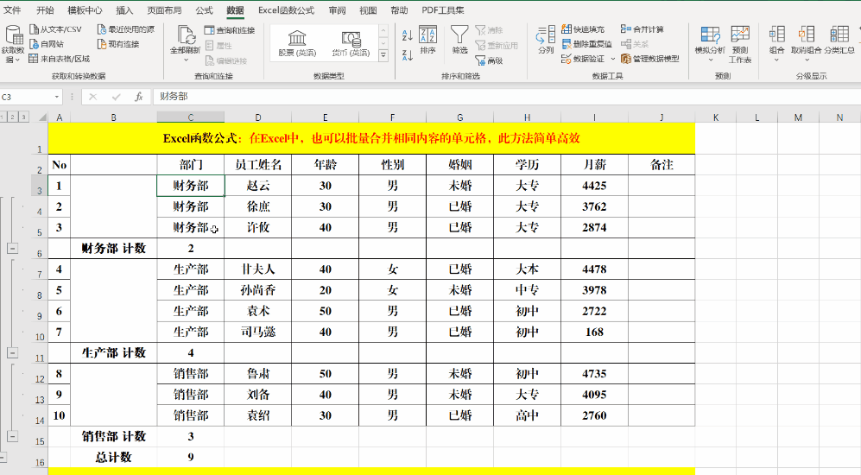Open Consolidate (合并计算)

point(643,29)
